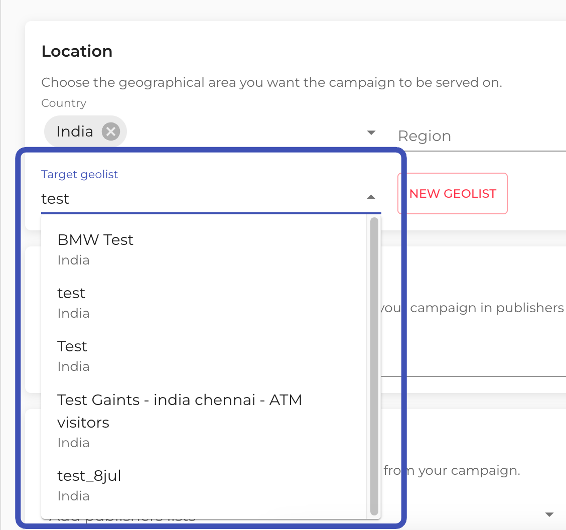Choose the lowercase test geolist option
Screen dimensions: 566x530
(71, 293)
